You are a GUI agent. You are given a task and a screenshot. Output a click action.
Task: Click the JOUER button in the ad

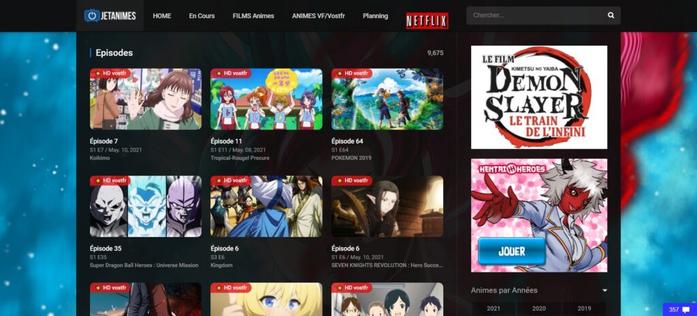click(511, 251)
